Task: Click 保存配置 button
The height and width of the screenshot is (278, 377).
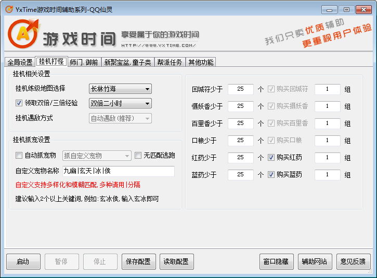Action: (139, 262)
